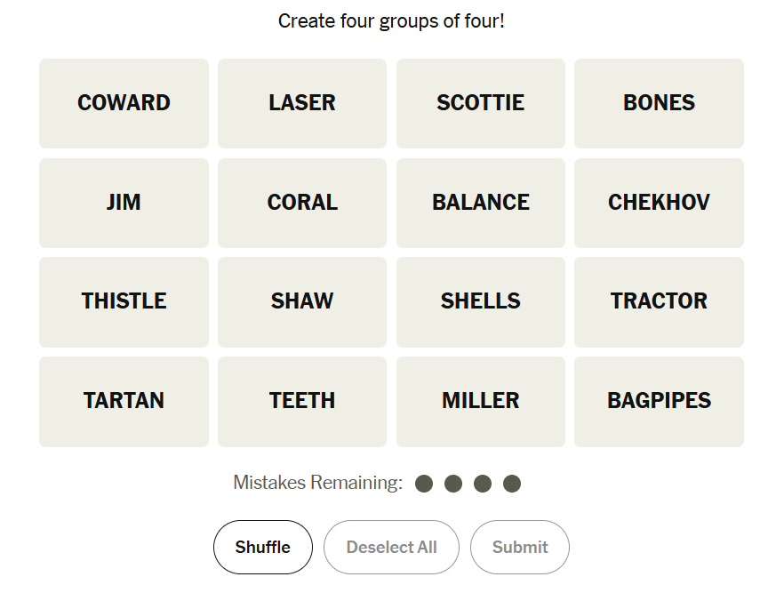Pick the THISTLE word tile
Image resolution: width=784 pixels, height=601 pixels.
124,301
